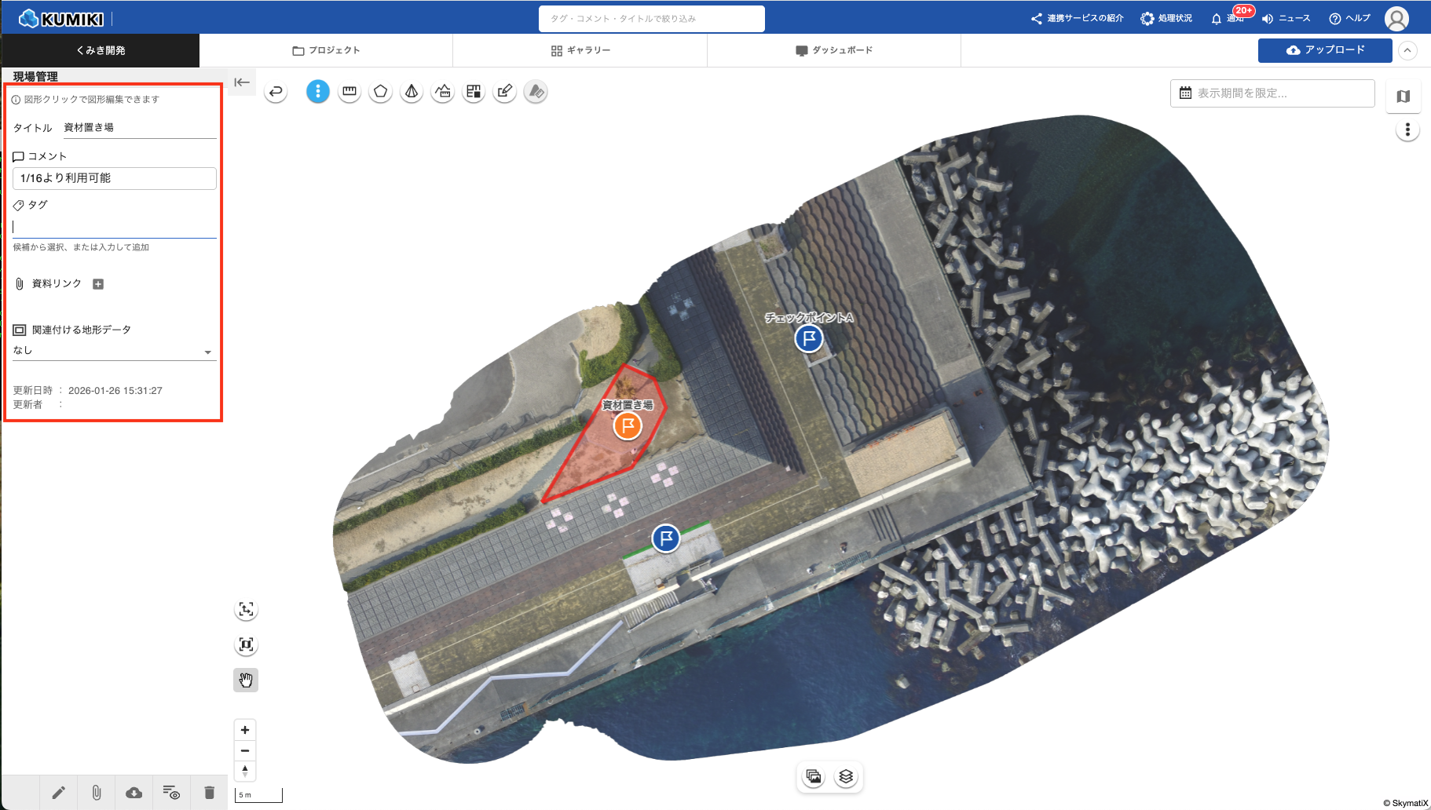1431x810 pixels.
Task: Switch to the ギャラリー tab
Action: tap(580, 50)
